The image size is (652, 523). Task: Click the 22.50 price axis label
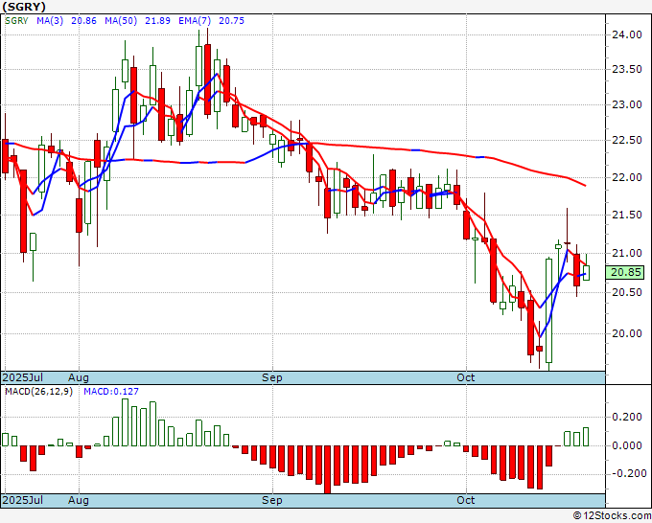pyautogui.click(x=627, y=141)
